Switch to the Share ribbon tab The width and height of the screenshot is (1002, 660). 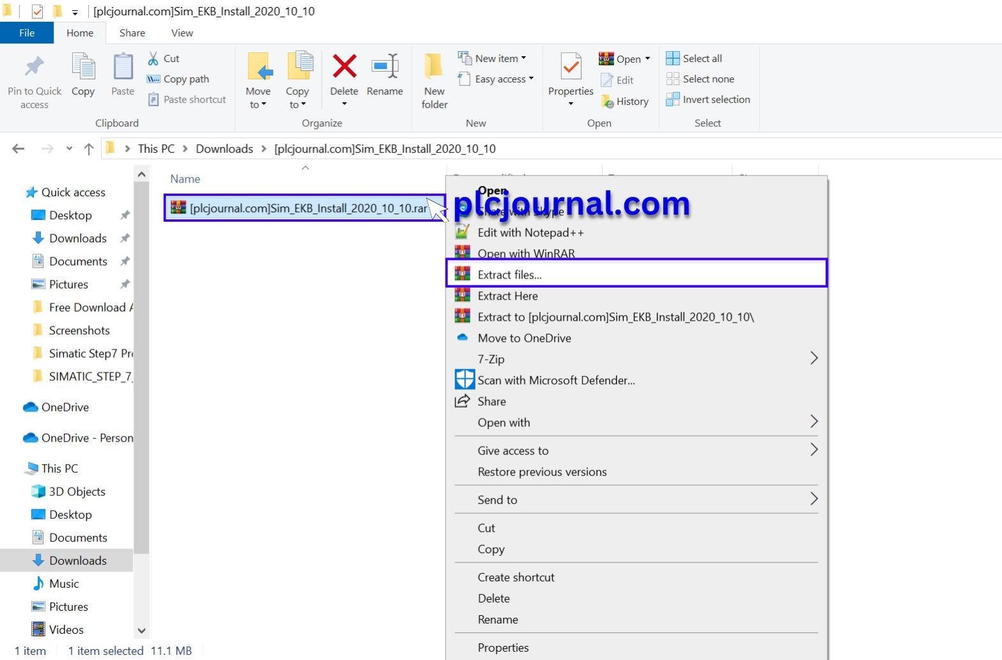tap(132, 33)
